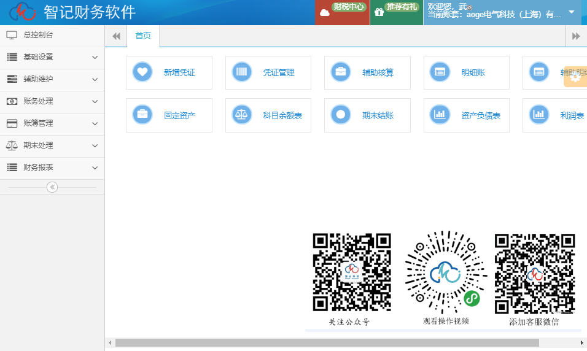Click the horizontal scrollbar at the bottom
The width and height of the screenshot is (587, 351).
(327, 342)
